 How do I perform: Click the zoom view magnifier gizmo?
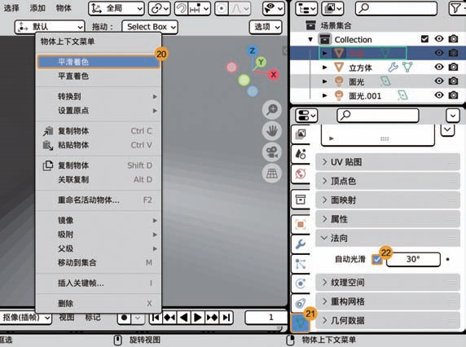click(x=272, y=110)
